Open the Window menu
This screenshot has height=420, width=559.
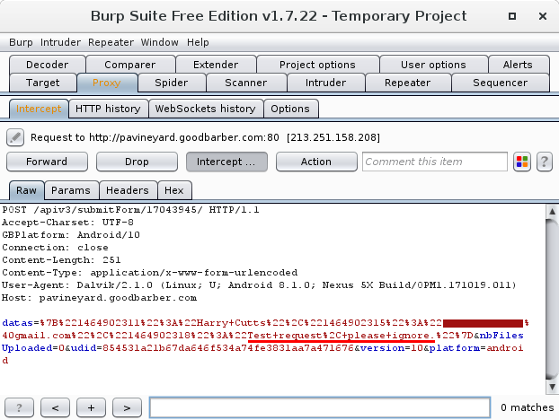(x=159, y=42)
